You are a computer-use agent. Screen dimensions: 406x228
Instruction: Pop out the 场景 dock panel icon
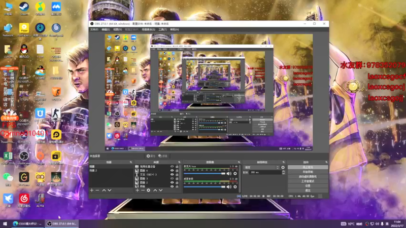click(x=131, y=162)
